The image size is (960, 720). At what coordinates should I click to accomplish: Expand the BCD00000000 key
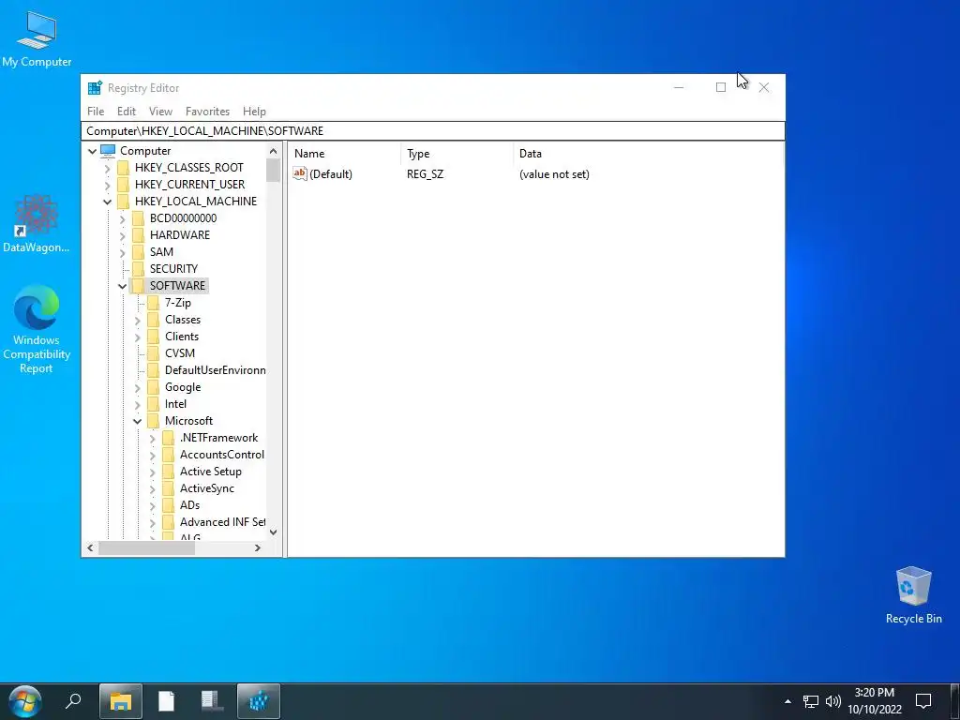[x=123, y=218]
